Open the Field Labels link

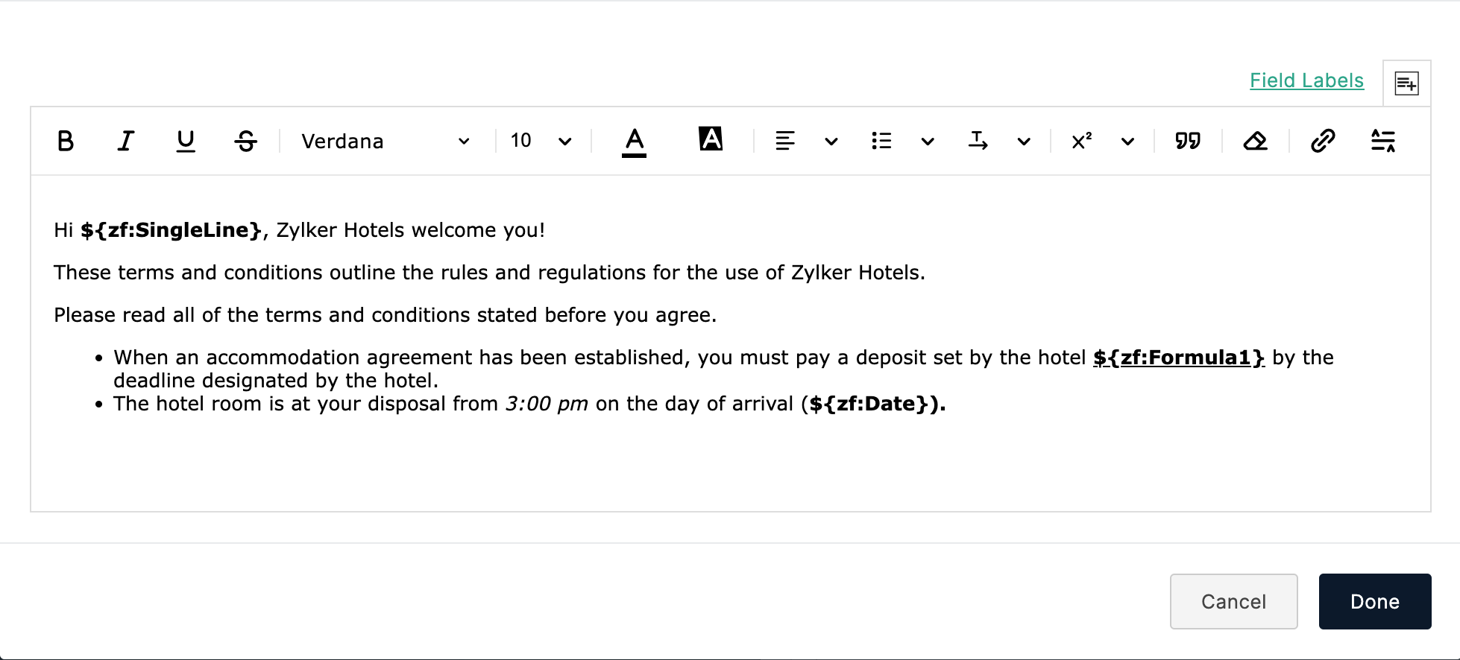point(1306,80)
